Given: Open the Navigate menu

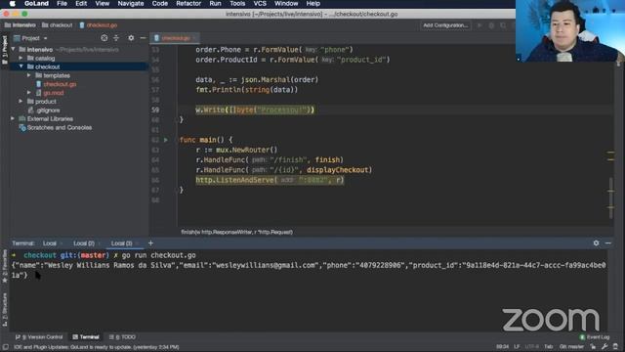Looking at the screenshot, I should pyautogui.click(x=131, y=4).
